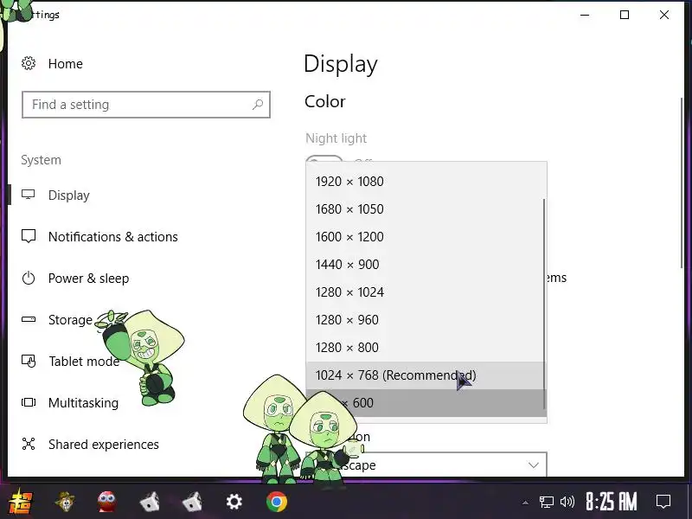Screen dimensions: 692x519
Task: Click the network tray icon
Action: click(x=547, y=502)
